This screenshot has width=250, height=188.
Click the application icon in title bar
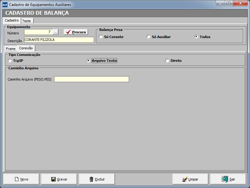click(5, 5)
